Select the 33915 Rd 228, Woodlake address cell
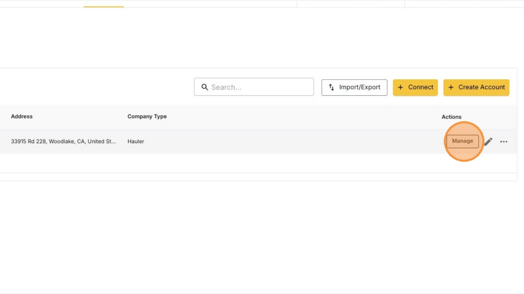 click(x=63, y=141)
